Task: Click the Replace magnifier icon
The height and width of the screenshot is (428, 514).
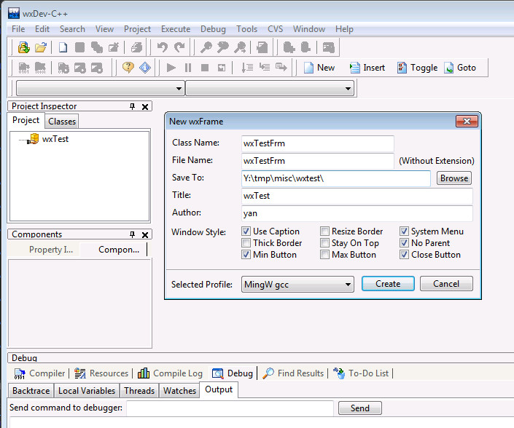Action: [x=223, y=47]
